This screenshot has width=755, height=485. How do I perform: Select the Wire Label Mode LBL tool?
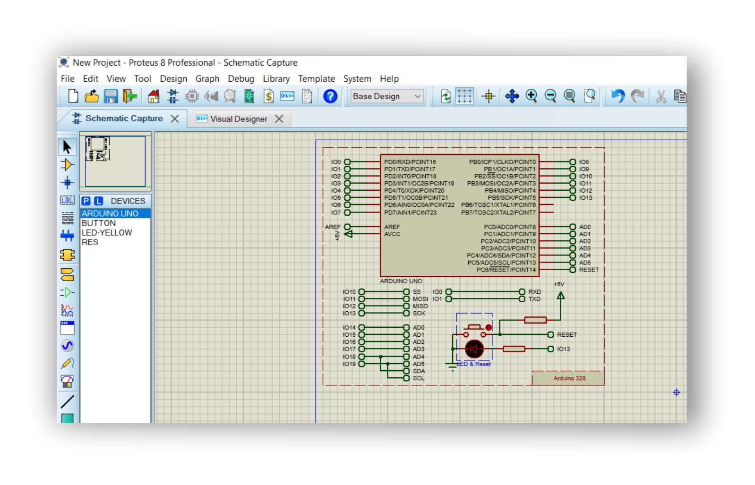[x=67, y=200]
